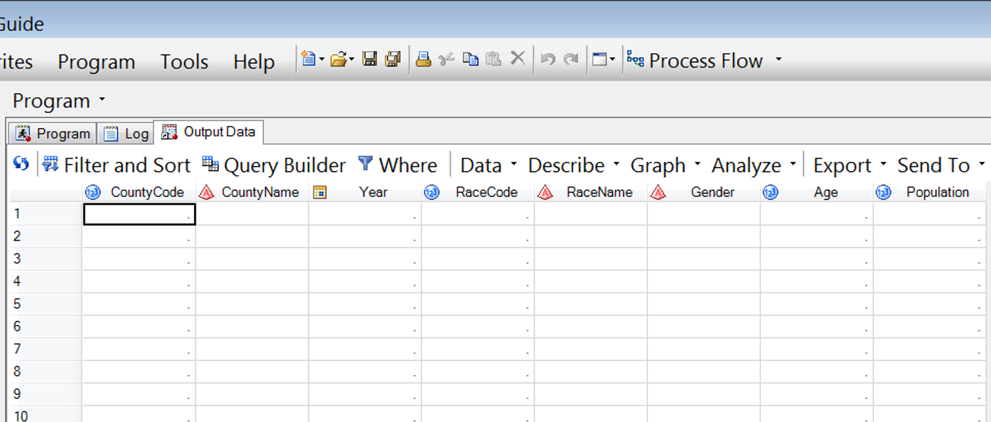Launch the Query Builder
Image resolution: width=991 pixels, height=422 pixels.
click(274, 165)
